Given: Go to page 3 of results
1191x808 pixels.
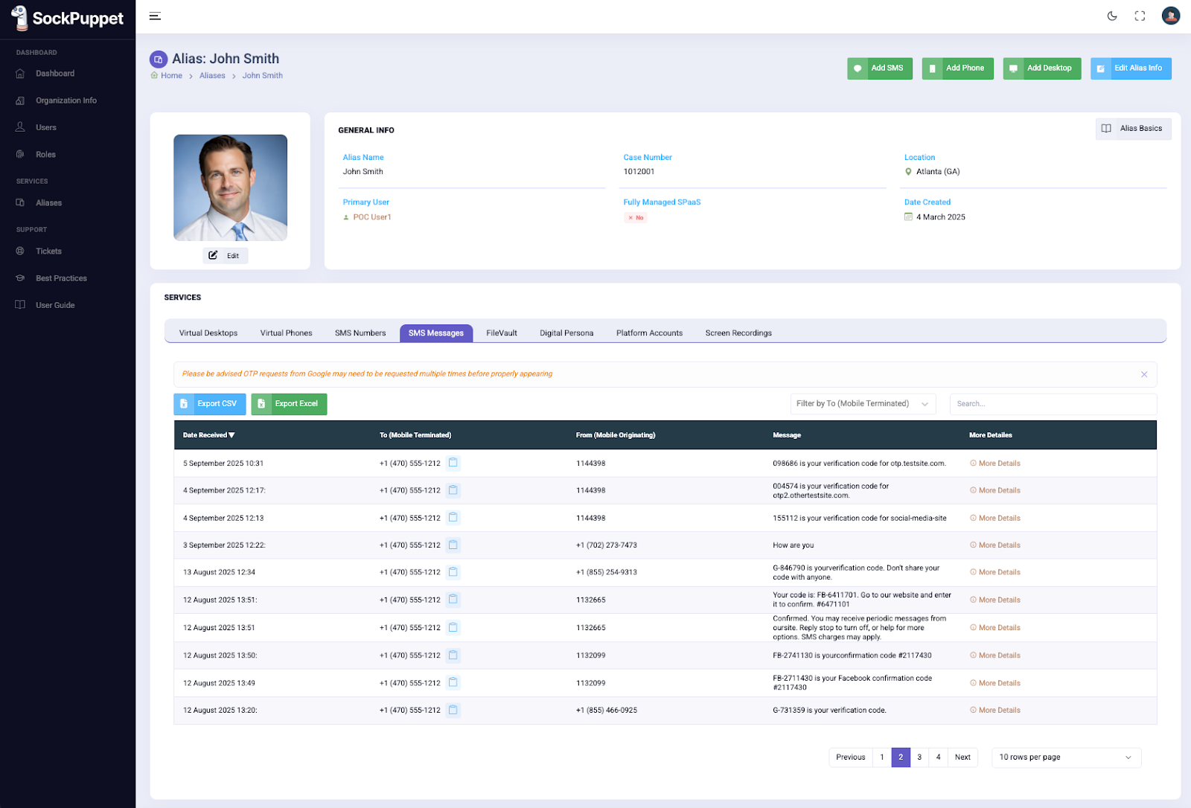Looking at the screenshot, I should point(919,757).
